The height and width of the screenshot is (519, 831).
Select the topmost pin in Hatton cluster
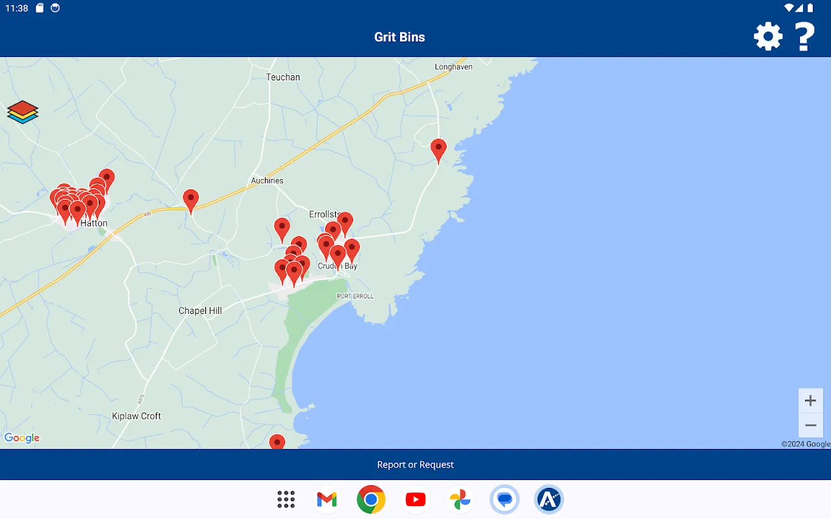pyautogui.click(x=106, y=179)
